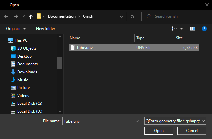Click the navigation pane scrollbar

tap(60, 62)
